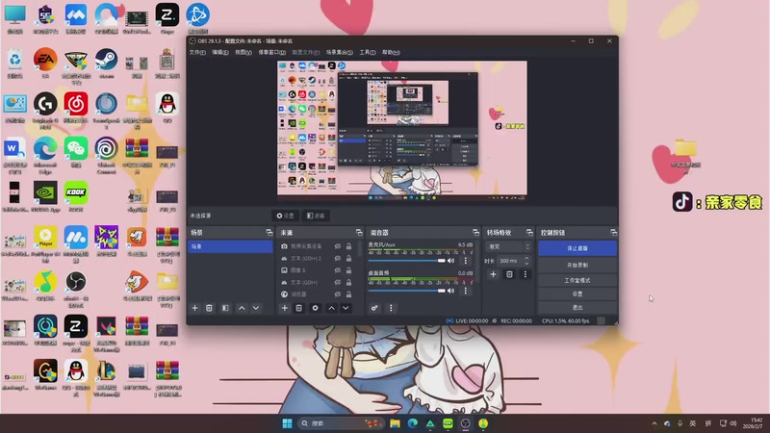
Task: Open the three-dot menu at bottom of 混音器 panel
Action: tap(391, 308)
